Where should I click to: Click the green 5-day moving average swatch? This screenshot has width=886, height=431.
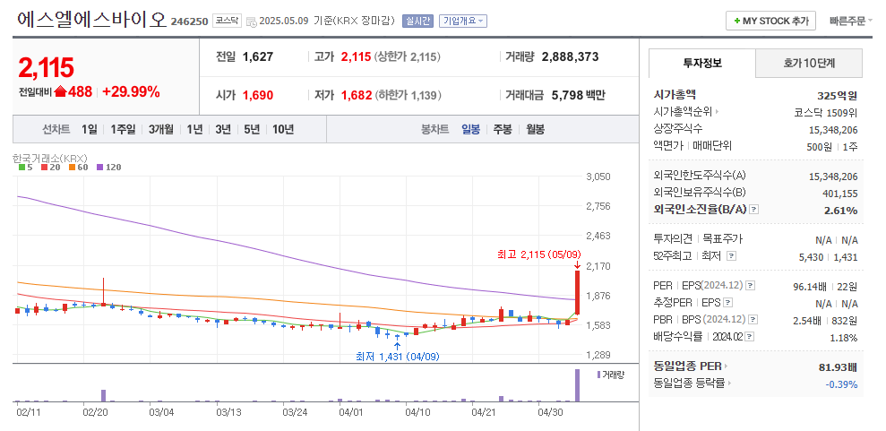[x=22, y=168]
